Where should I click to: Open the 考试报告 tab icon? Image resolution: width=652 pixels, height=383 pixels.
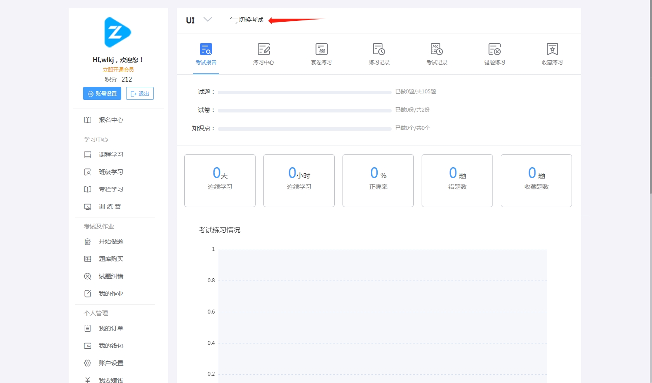tap(206, 49)
